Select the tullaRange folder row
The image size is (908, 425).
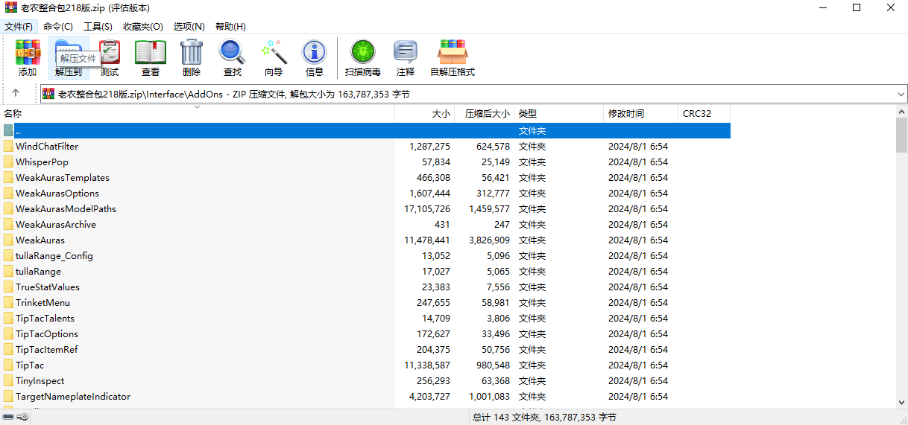(365, 272)
